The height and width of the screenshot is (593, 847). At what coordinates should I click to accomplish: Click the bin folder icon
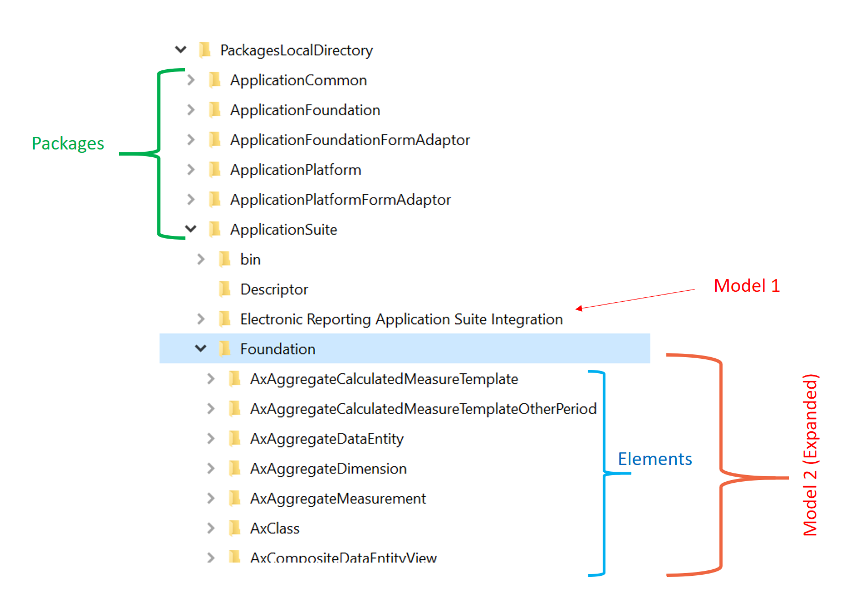pos(225,259)
